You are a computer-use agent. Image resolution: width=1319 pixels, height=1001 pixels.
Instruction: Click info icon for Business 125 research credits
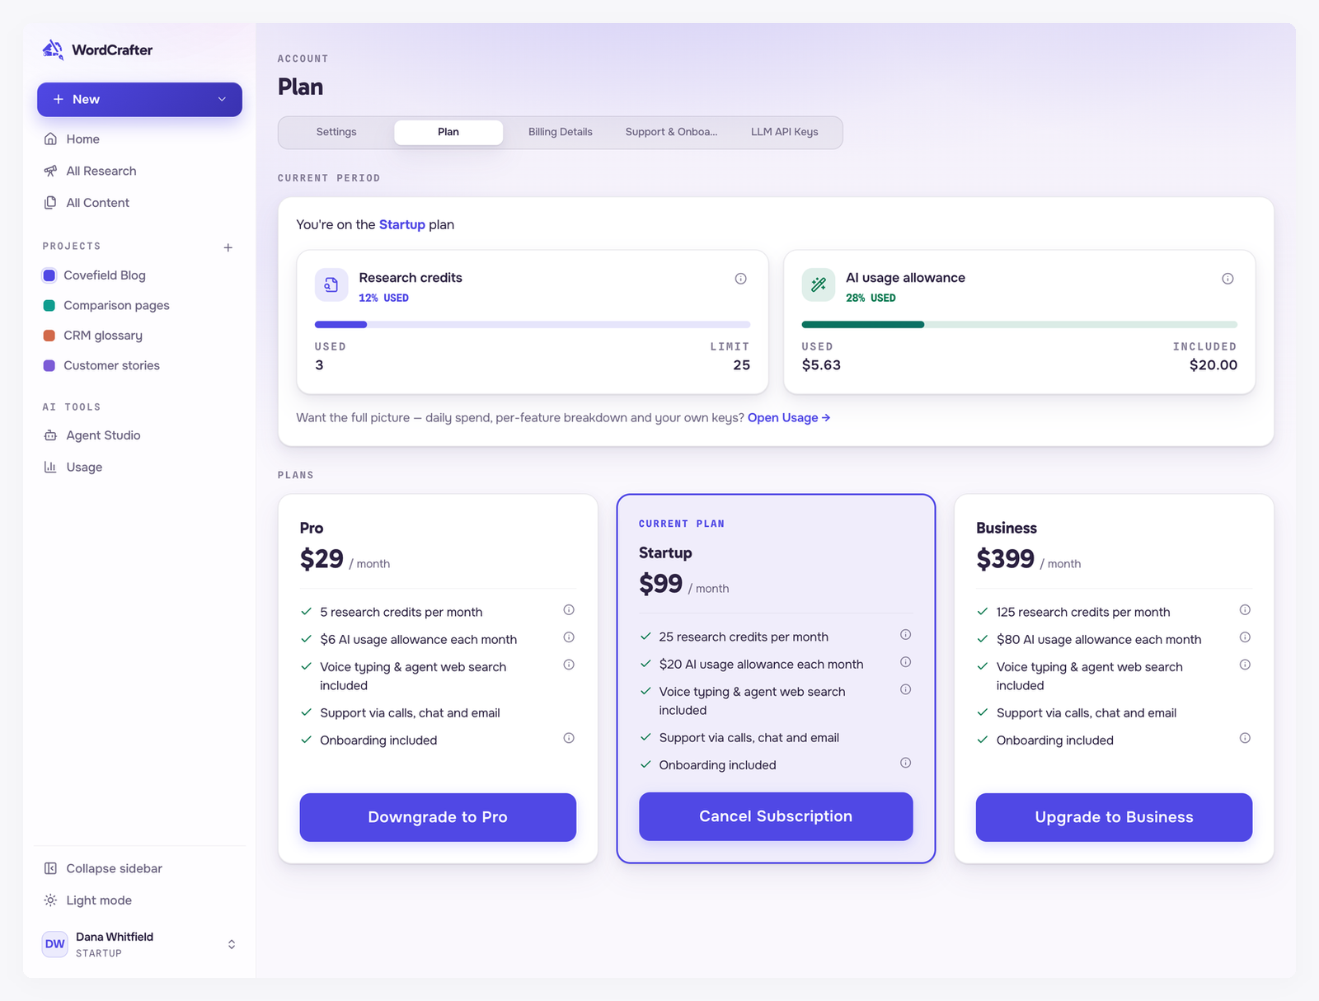[x=1245, y=610]
